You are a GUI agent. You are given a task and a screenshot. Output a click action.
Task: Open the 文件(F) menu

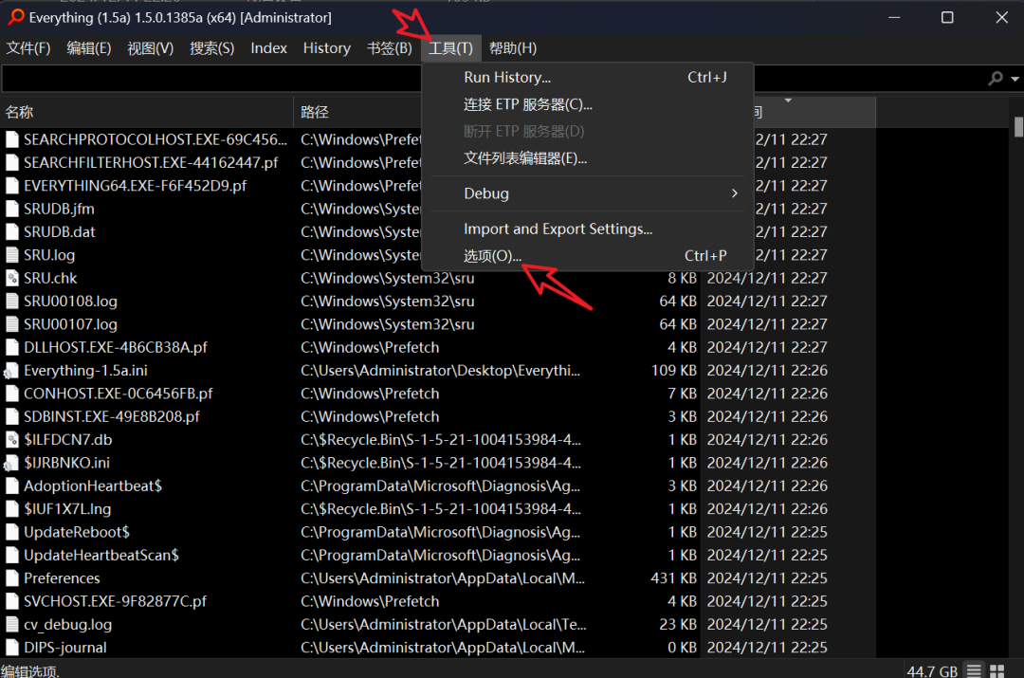[28, 48]
